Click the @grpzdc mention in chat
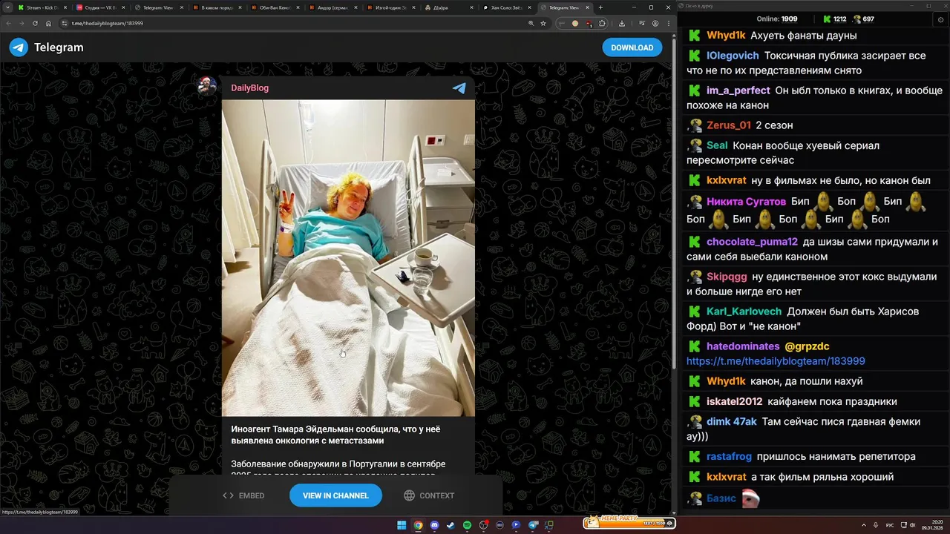 click(807, 346)
